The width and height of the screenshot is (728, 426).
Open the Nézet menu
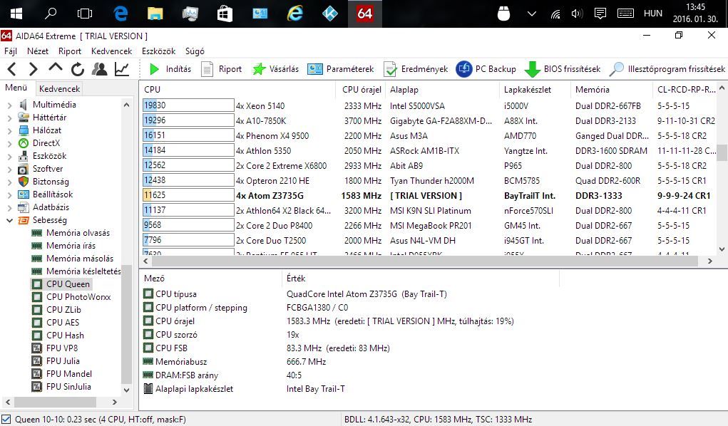click(38, 51)
